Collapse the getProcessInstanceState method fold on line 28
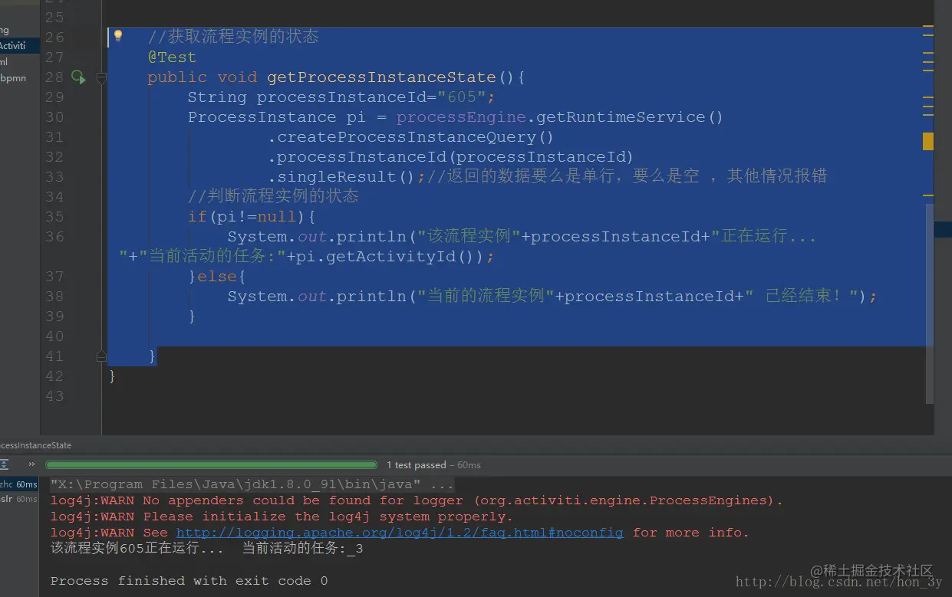Image resolution: width=952 pixels, height=597 pixels. point(101,77)
